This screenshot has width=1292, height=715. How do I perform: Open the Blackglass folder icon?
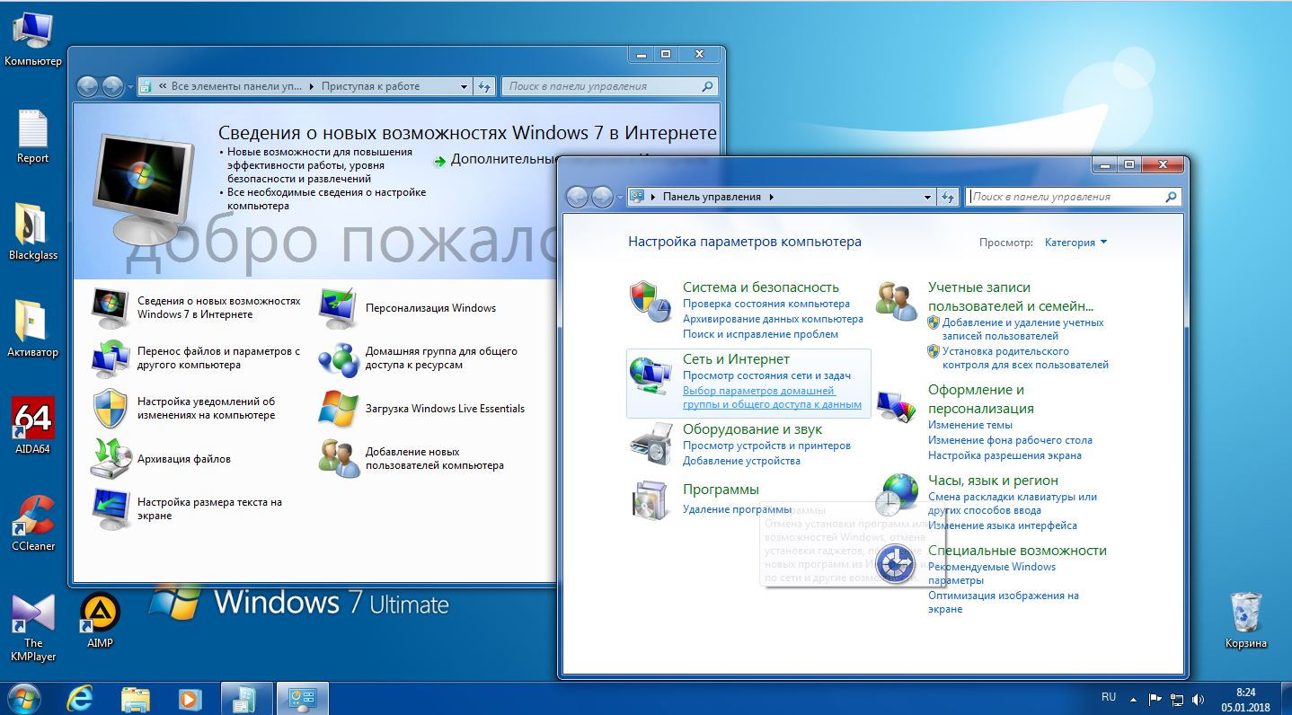click(x=32, y=232)
